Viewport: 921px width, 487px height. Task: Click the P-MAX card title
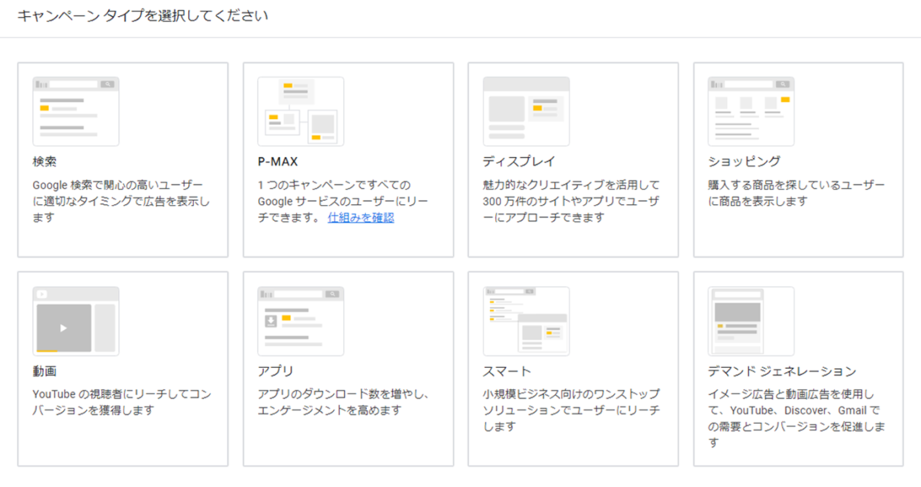point(278,162)
